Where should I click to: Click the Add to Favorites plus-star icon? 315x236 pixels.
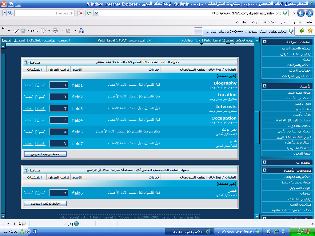(302, 31)
